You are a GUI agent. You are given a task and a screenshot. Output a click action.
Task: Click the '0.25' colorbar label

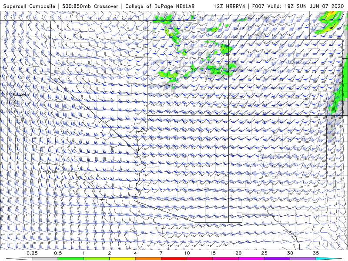click(32, 253)
